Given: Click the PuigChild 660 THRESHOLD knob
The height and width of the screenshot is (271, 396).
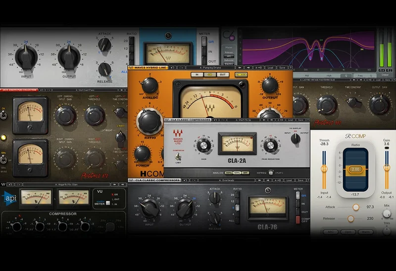Looking at the screenshot, I should (x=327, y=104).
